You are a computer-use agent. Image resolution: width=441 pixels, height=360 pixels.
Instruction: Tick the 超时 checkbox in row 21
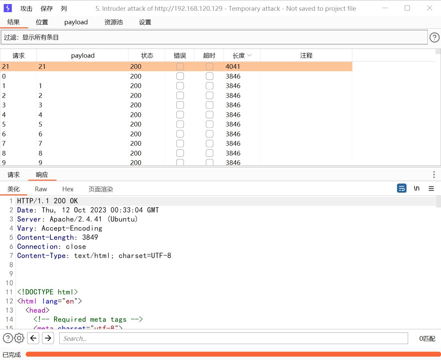(210, 66)
